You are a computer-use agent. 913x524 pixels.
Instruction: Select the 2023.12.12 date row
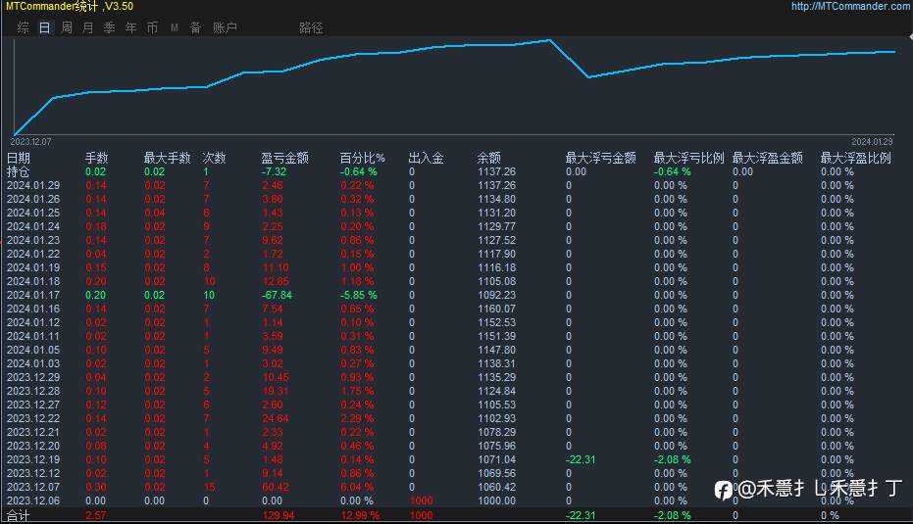pyautogui.click(x=33, y=473)
